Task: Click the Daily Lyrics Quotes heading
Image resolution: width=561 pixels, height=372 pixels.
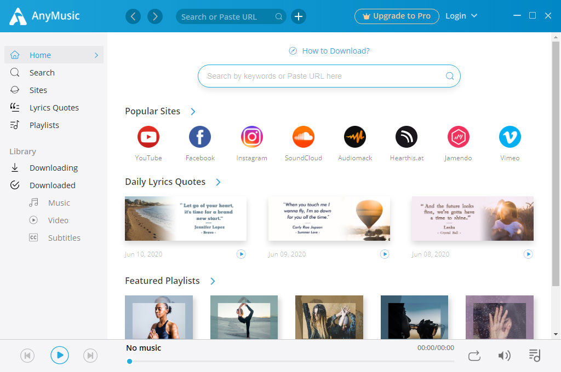Action: pyautogui.click(x=165, y=182)
